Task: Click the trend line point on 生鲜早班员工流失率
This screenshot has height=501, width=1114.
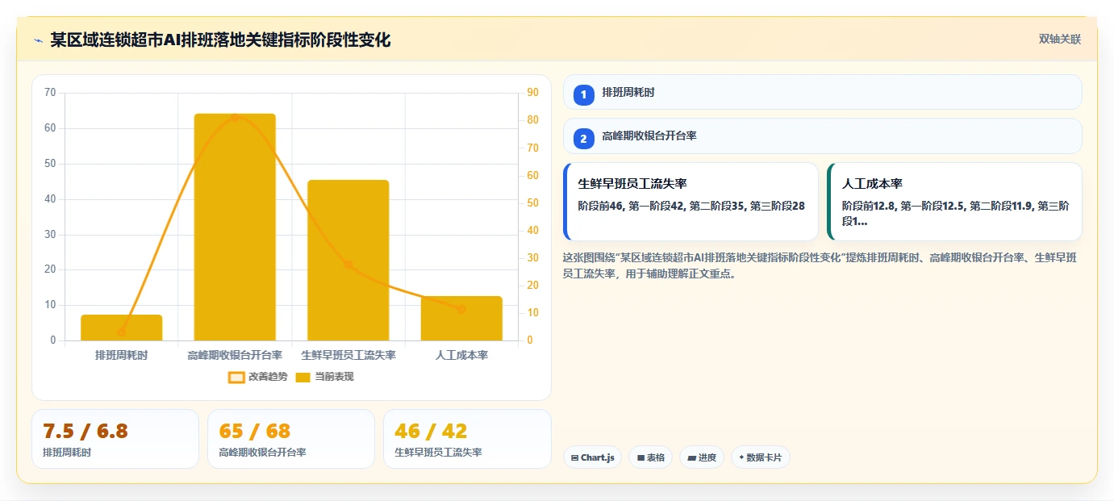Action: 348,265
